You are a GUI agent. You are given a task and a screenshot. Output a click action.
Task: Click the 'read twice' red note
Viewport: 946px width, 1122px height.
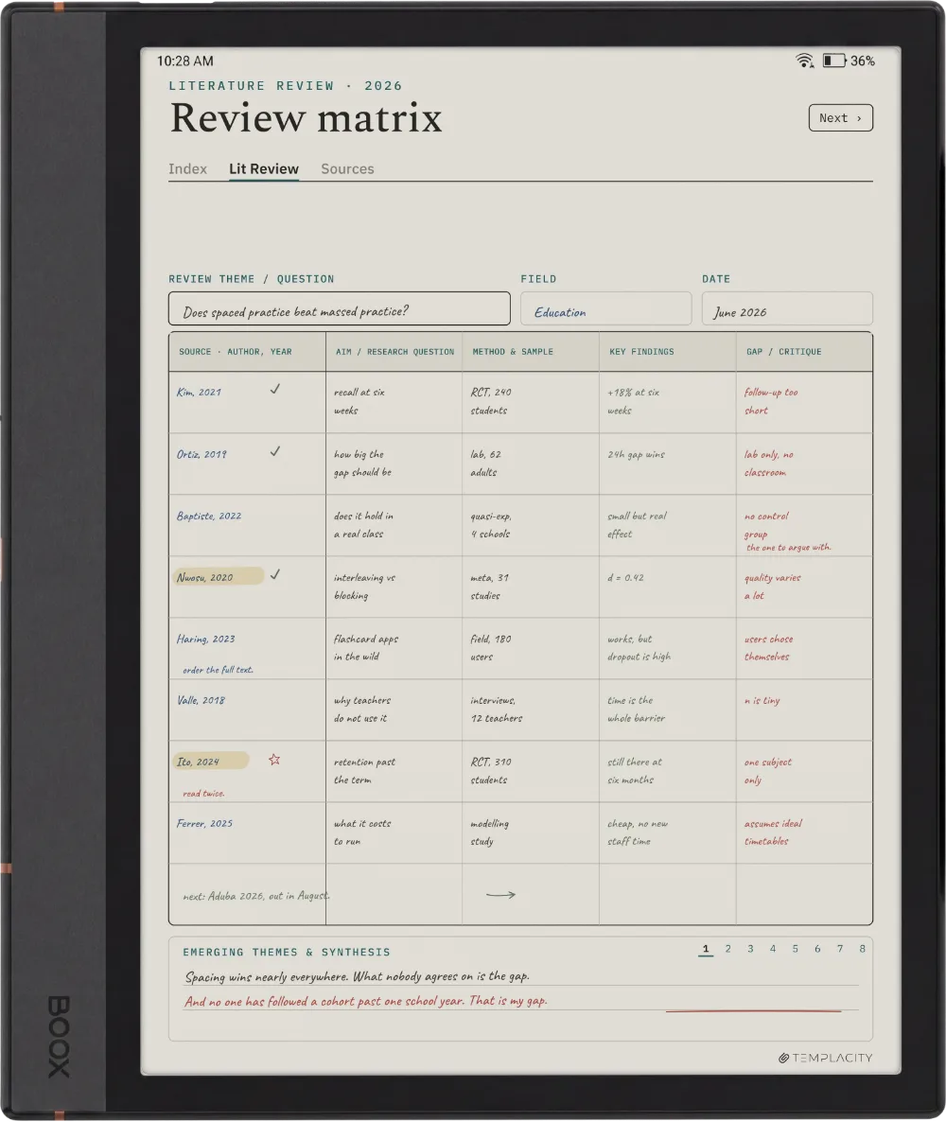[203, 794]
